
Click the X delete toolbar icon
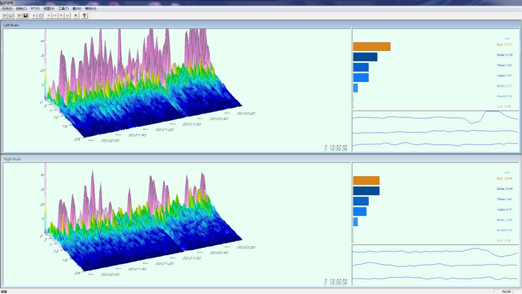click(x=75, y=15)
